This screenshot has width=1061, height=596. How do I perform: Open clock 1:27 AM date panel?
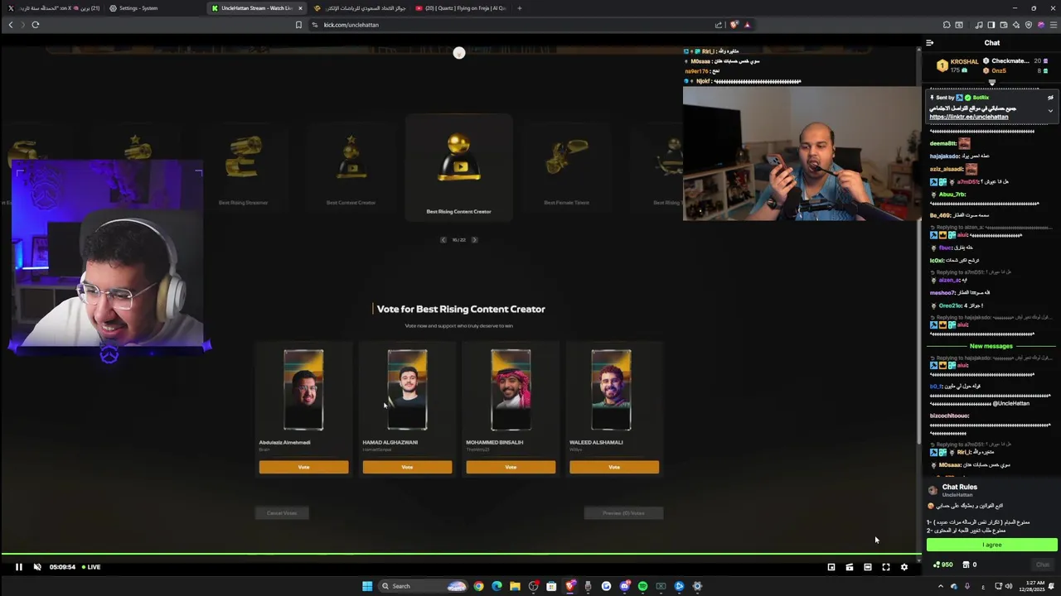tap(1033, 586)
